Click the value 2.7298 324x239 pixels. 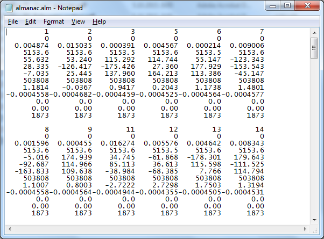click(x=165, y=185)
